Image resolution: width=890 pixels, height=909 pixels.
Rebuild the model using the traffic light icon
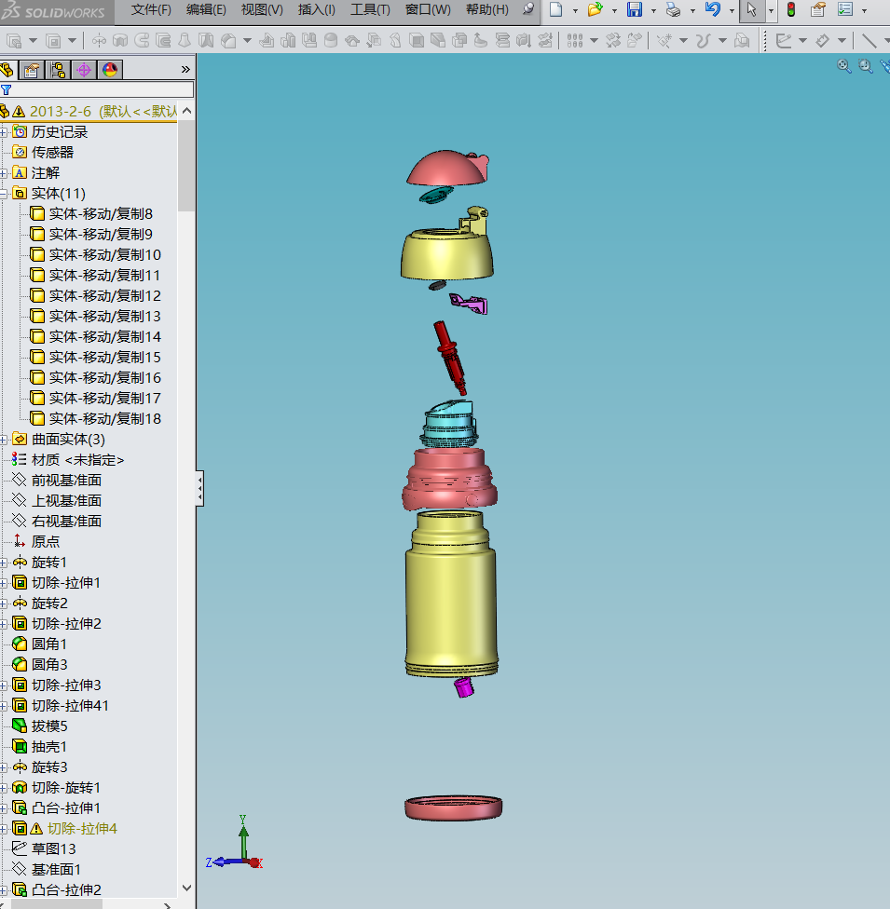tap(791, 10)
